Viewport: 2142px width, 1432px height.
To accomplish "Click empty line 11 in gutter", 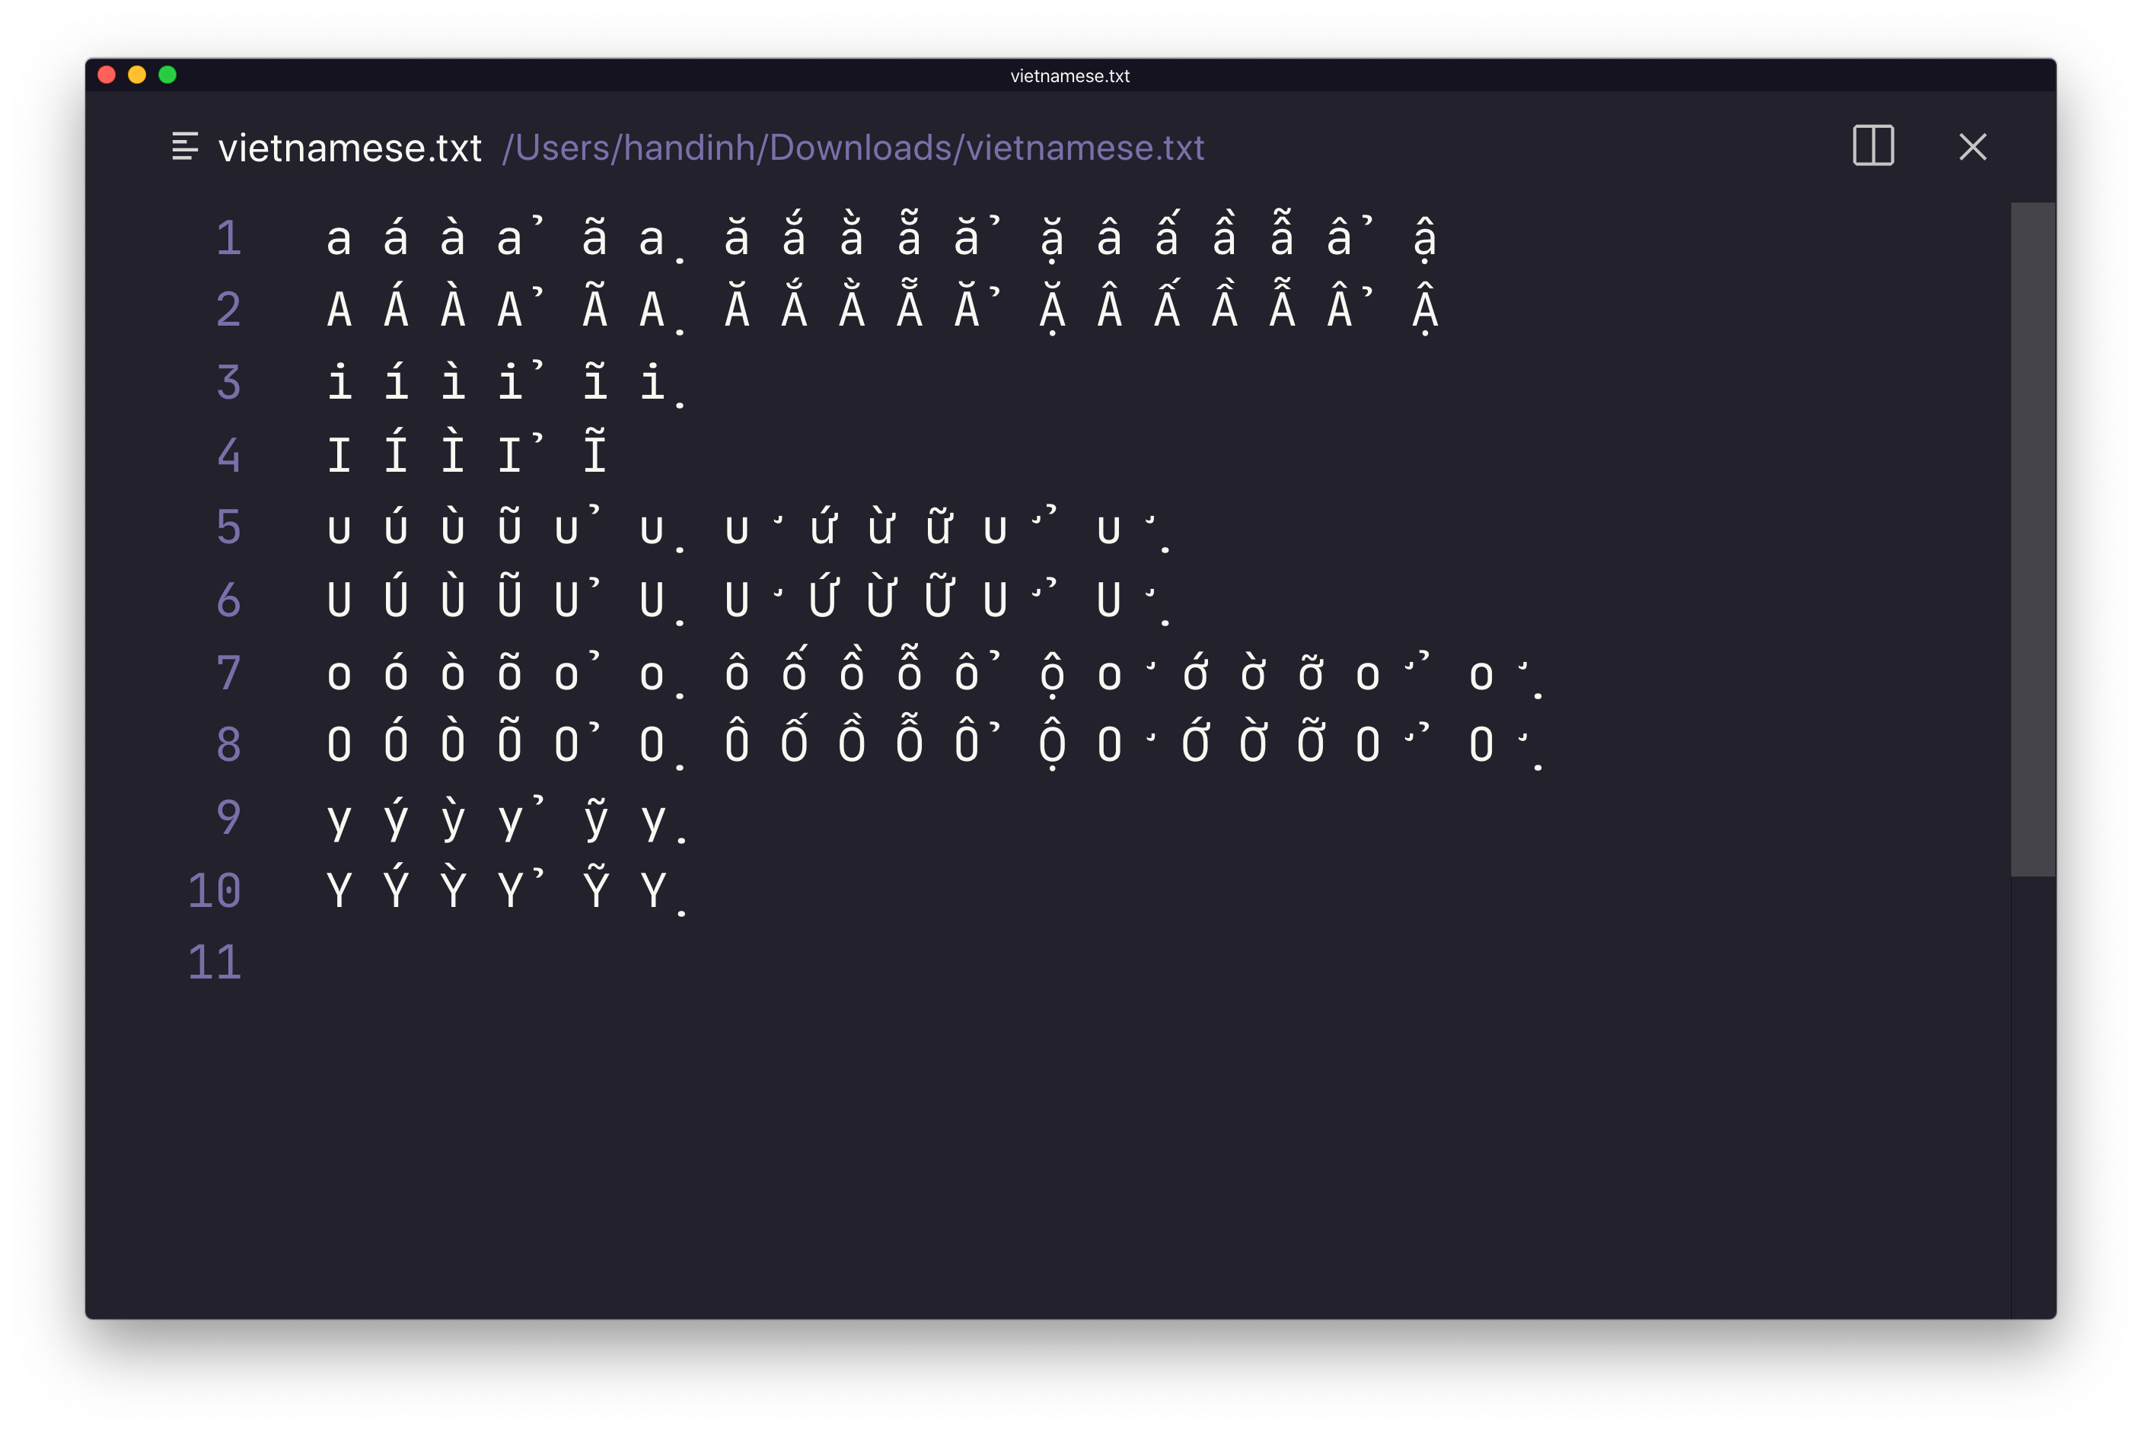I will tap(215, 962).
